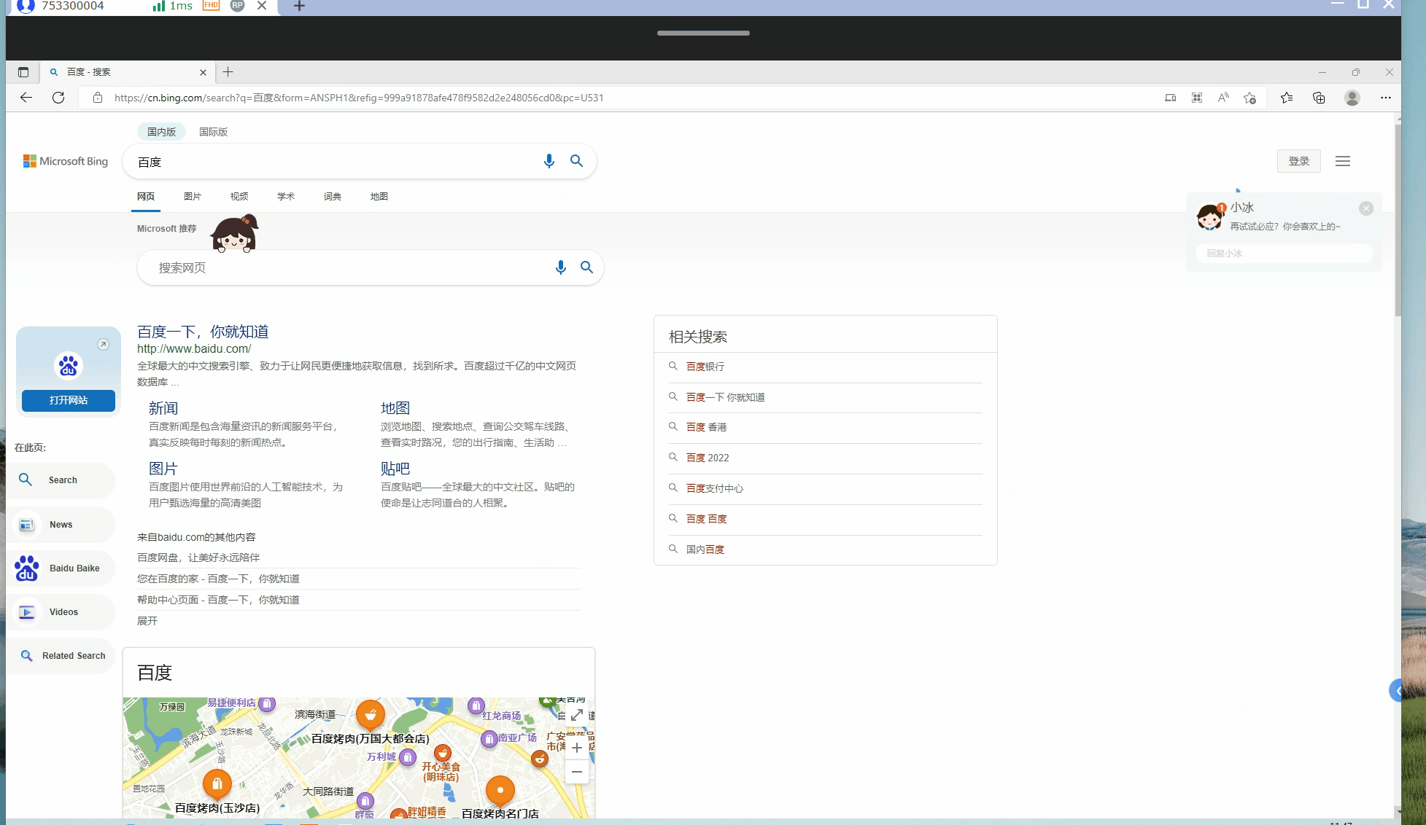Click the read aloud icon

pyautogui.click(x=1223, y=98)
